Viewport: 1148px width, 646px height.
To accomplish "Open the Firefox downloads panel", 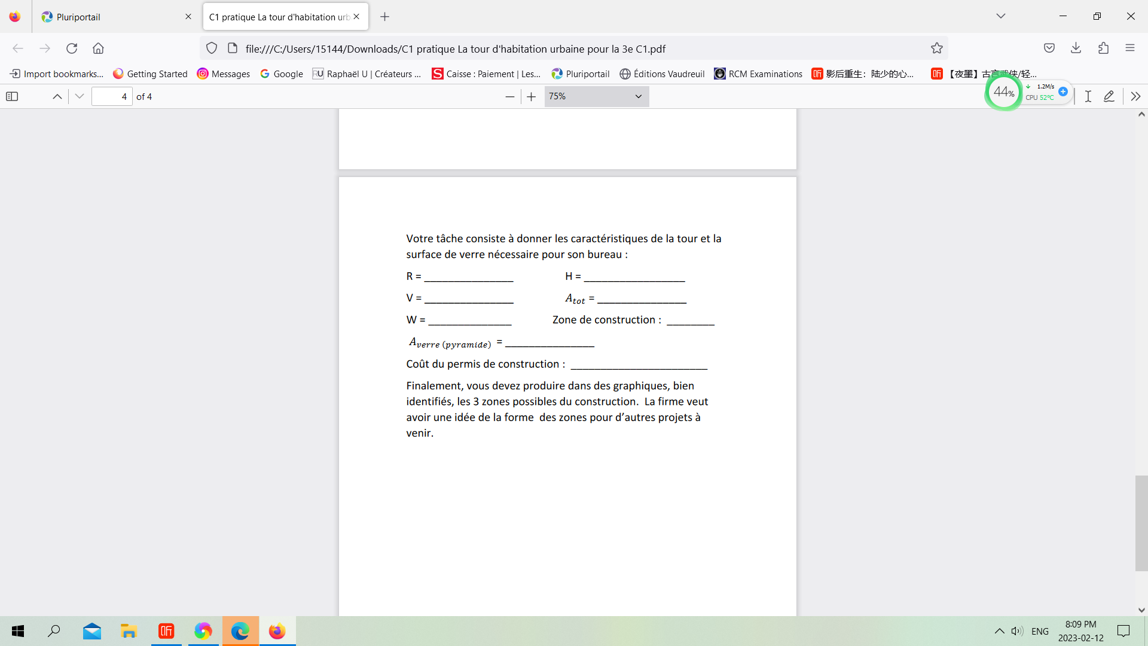I will coord(1076,48).
